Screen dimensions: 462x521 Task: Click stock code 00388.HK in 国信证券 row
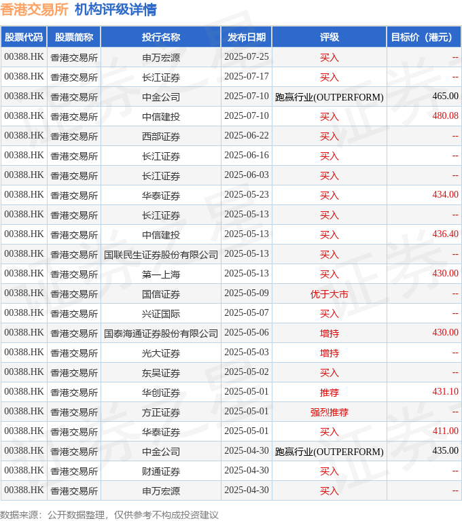[24, 293]
